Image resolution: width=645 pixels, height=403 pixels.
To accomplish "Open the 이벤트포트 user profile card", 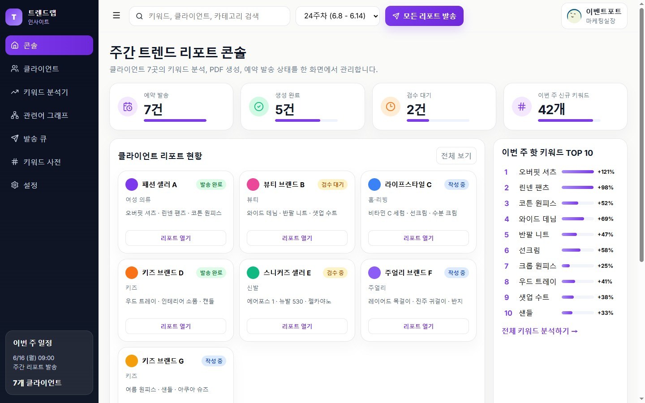I will click(x=594, y=16).
